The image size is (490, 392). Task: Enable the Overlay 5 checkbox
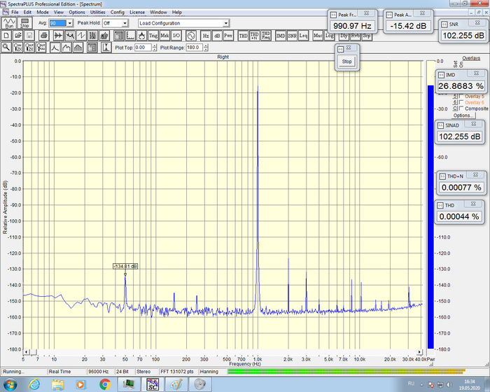point(460,96)
